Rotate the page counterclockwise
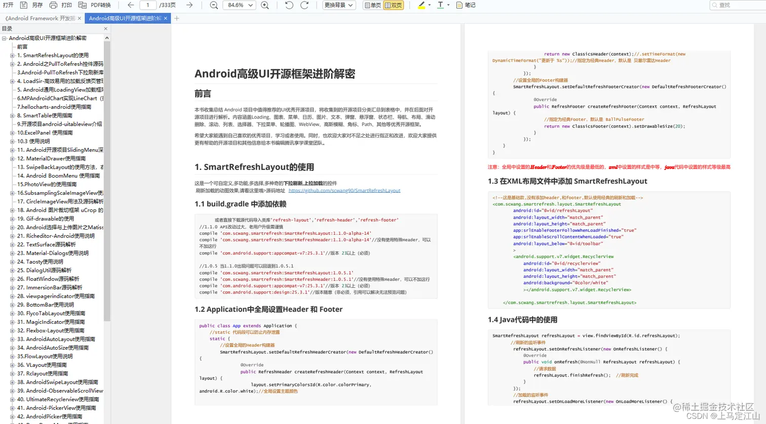Image resolution: width=766 pixels, height=424 pixels. (x=289, y=5)
